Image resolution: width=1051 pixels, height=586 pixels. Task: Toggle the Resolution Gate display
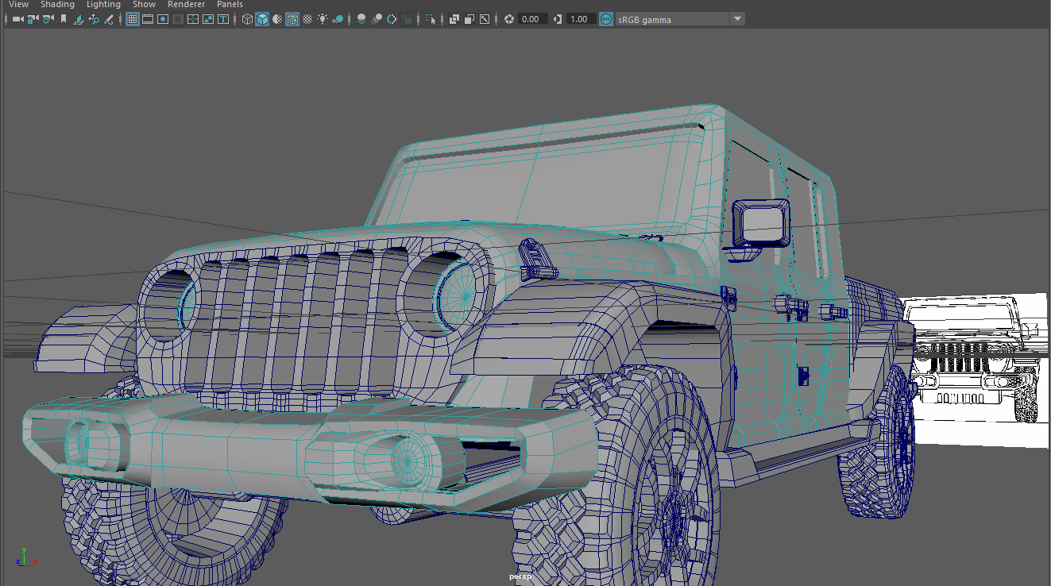163,19
